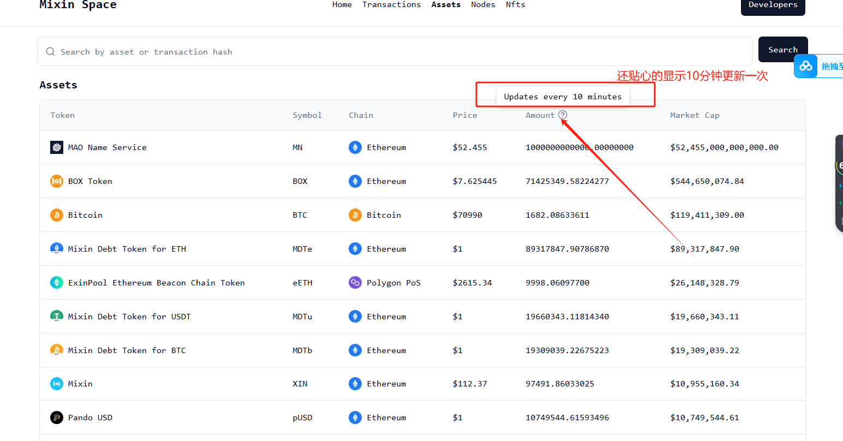Click the magnifier icon in the search box
Viewport: 843px width, 441px height.
50,52
